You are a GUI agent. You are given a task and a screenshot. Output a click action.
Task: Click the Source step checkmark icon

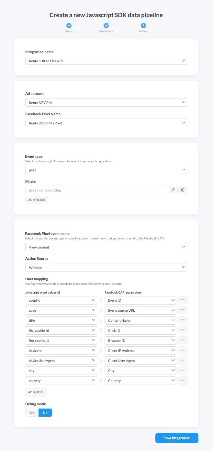tap(69, 25)
